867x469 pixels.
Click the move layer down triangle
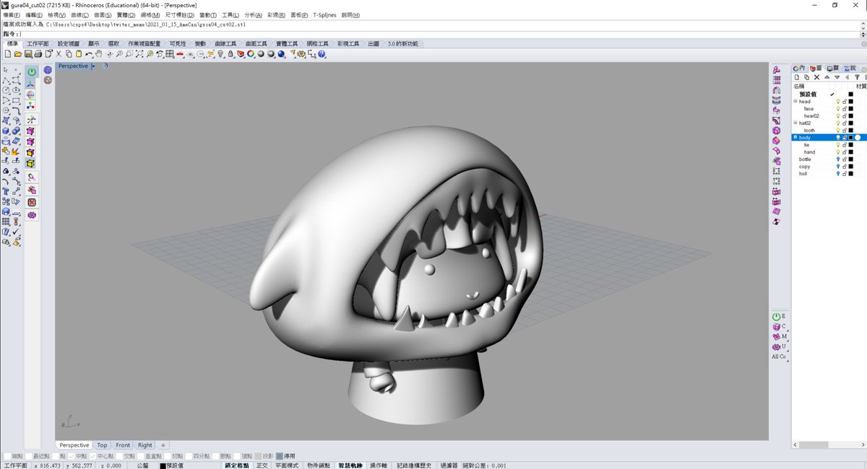837,77
